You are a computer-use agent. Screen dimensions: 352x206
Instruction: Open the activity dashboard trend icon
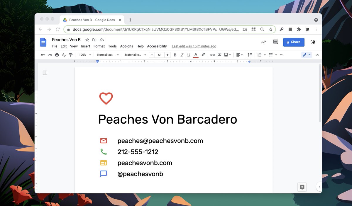pyautogui.click(x=263, y=42)
